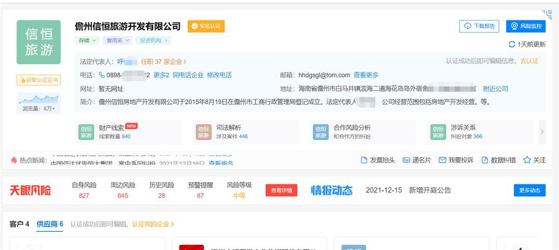Switch to 客户 4 tab
Viewport: 559px width, 250px height.
click(20, 224)
